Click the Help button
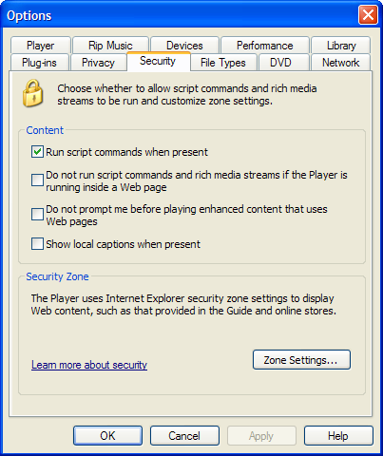This screenshot has height=456, width=383. click(x=338, y=436)
